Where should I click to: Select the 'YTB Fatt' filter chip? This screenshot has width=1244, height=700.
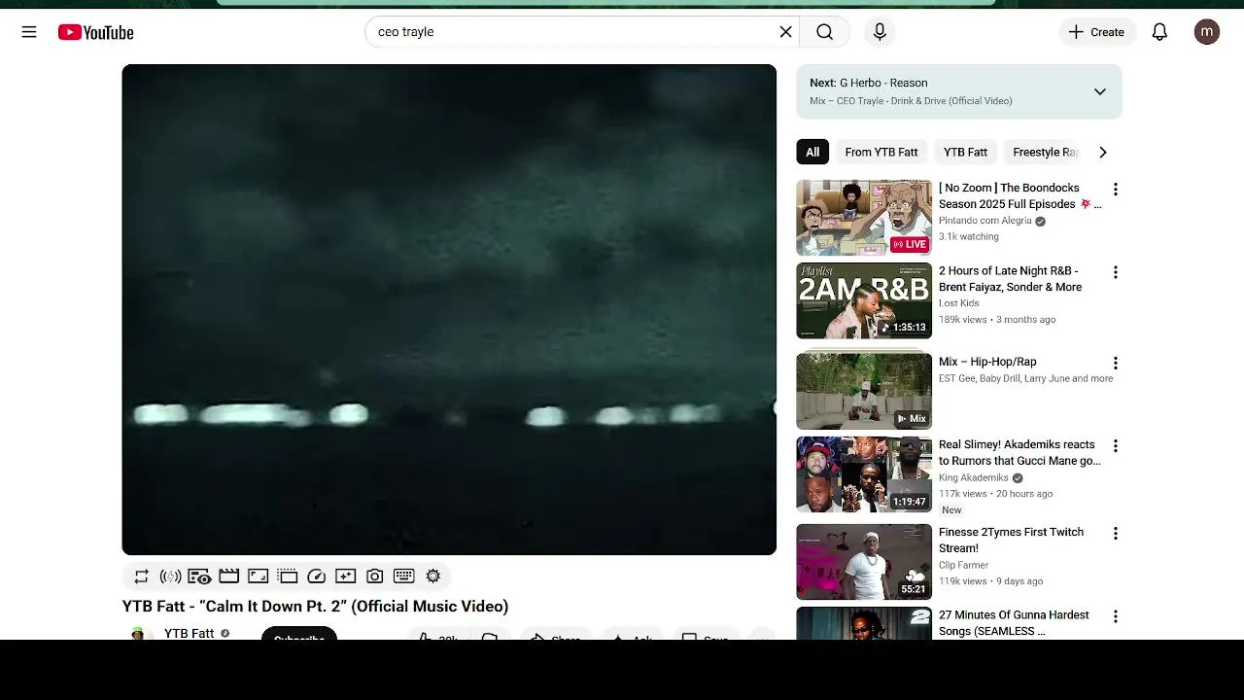[x=965, y=152]
